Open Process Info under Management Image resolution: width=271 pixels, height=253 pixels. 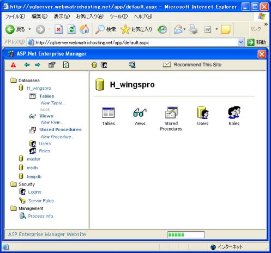[40, 216]
